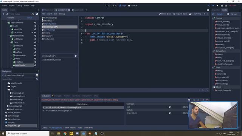Toggle visibility of ExitButton node

coord(35,32)
